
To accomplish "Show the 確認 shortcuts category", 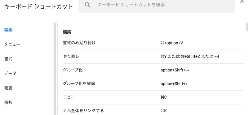I will (x=8, y=88).
